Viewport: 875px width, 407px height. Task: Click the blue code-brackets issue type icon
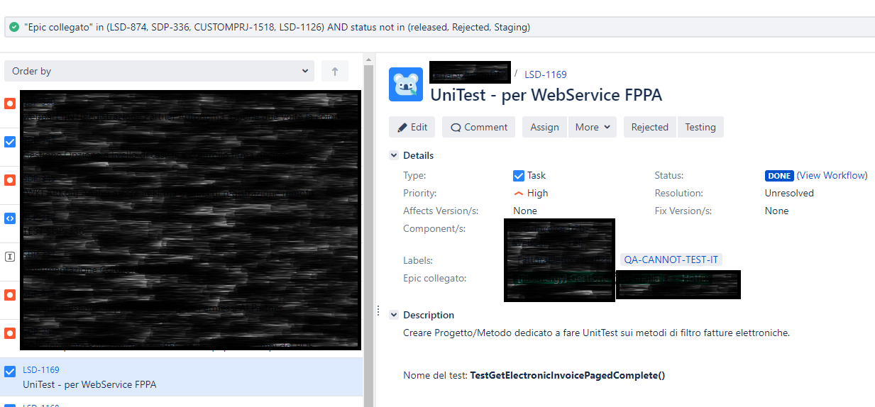(x=10, y=218)
